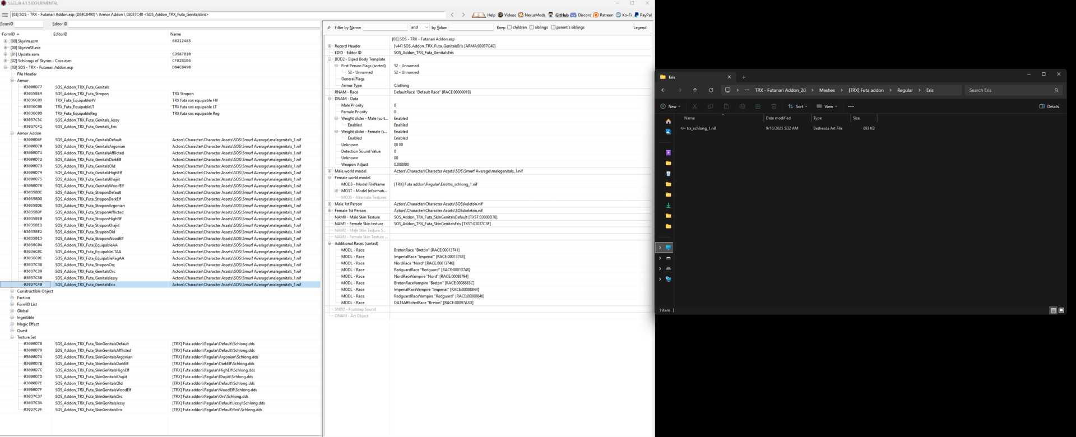Open a new Explorer tab
This screenshot has width=1076, height=437.
click(x=744, y=77)
